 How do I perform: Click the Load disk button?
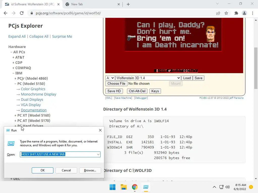point(187,78)
